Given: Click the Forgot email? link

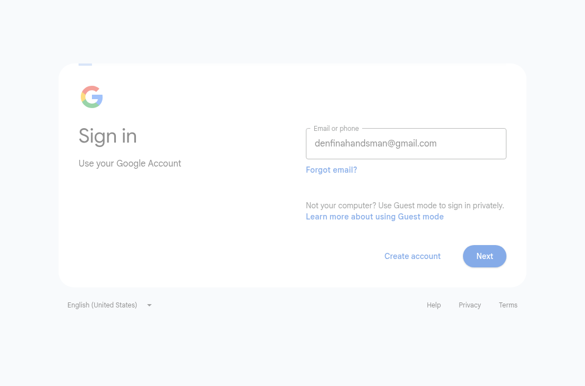Looking at the screenshot, I should coord(331,170).
